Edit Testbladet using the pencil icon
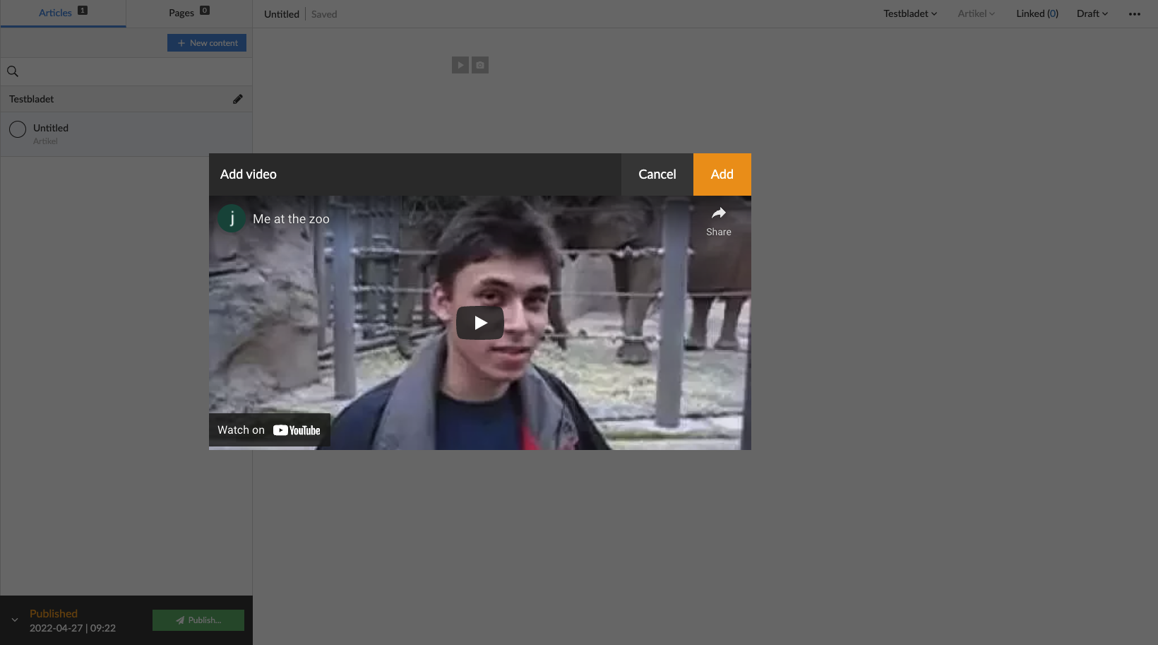Image resolution: width=1158 pixels, height=645 pixels. (237, 99)
